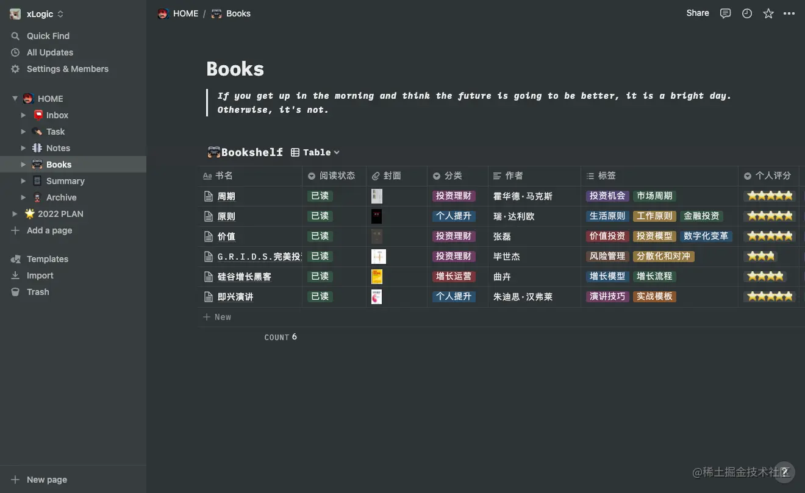Open the page comments icon

725,13
